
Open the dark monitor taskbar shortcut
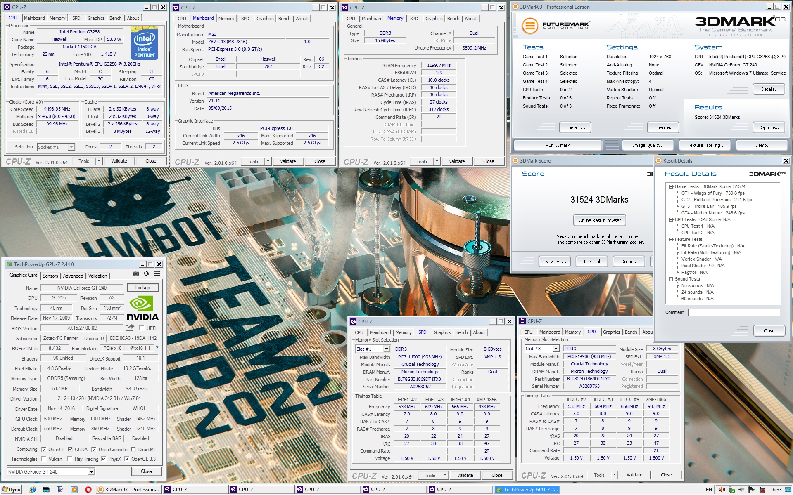tap(46, 490)
